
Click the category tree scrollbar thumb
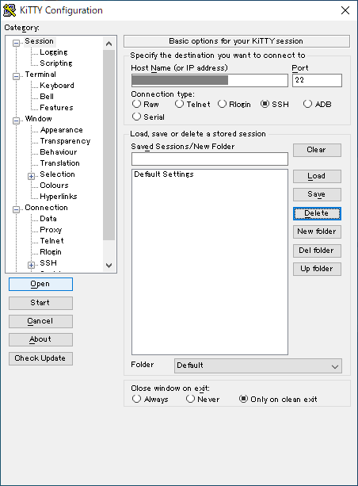[x=109, y=145]
